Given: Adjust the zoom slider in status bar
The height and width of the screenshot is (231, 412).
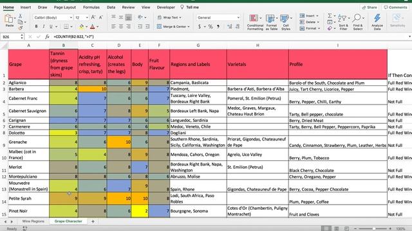Looking at the screenshot, I should pyautogui.click(x=373, y=228).
